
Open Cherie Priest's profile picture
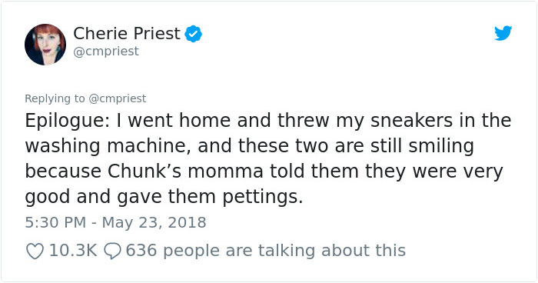(45, 45)
